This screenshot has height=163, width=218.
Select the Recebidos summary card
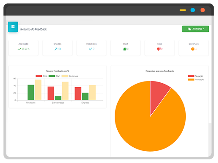92,48
